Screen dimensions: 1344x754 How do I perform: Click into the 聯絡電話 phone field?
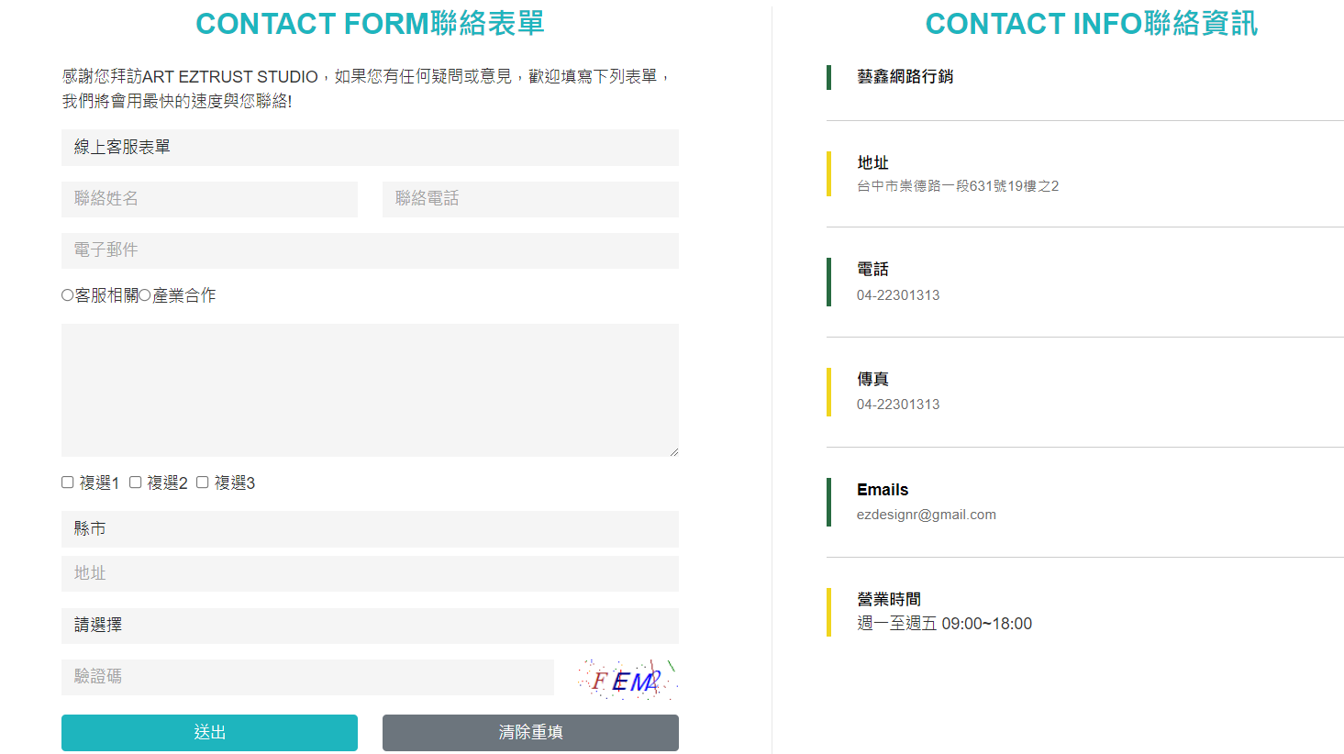click(x=530, y=199)
